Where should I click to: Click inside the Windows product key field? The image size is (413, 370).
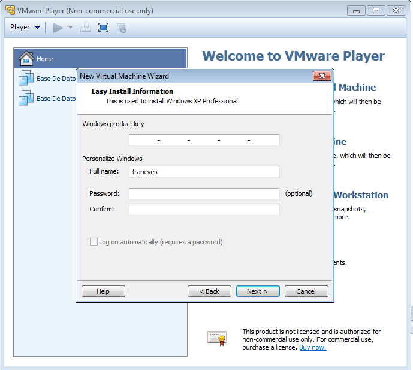(x=204, y=140)
